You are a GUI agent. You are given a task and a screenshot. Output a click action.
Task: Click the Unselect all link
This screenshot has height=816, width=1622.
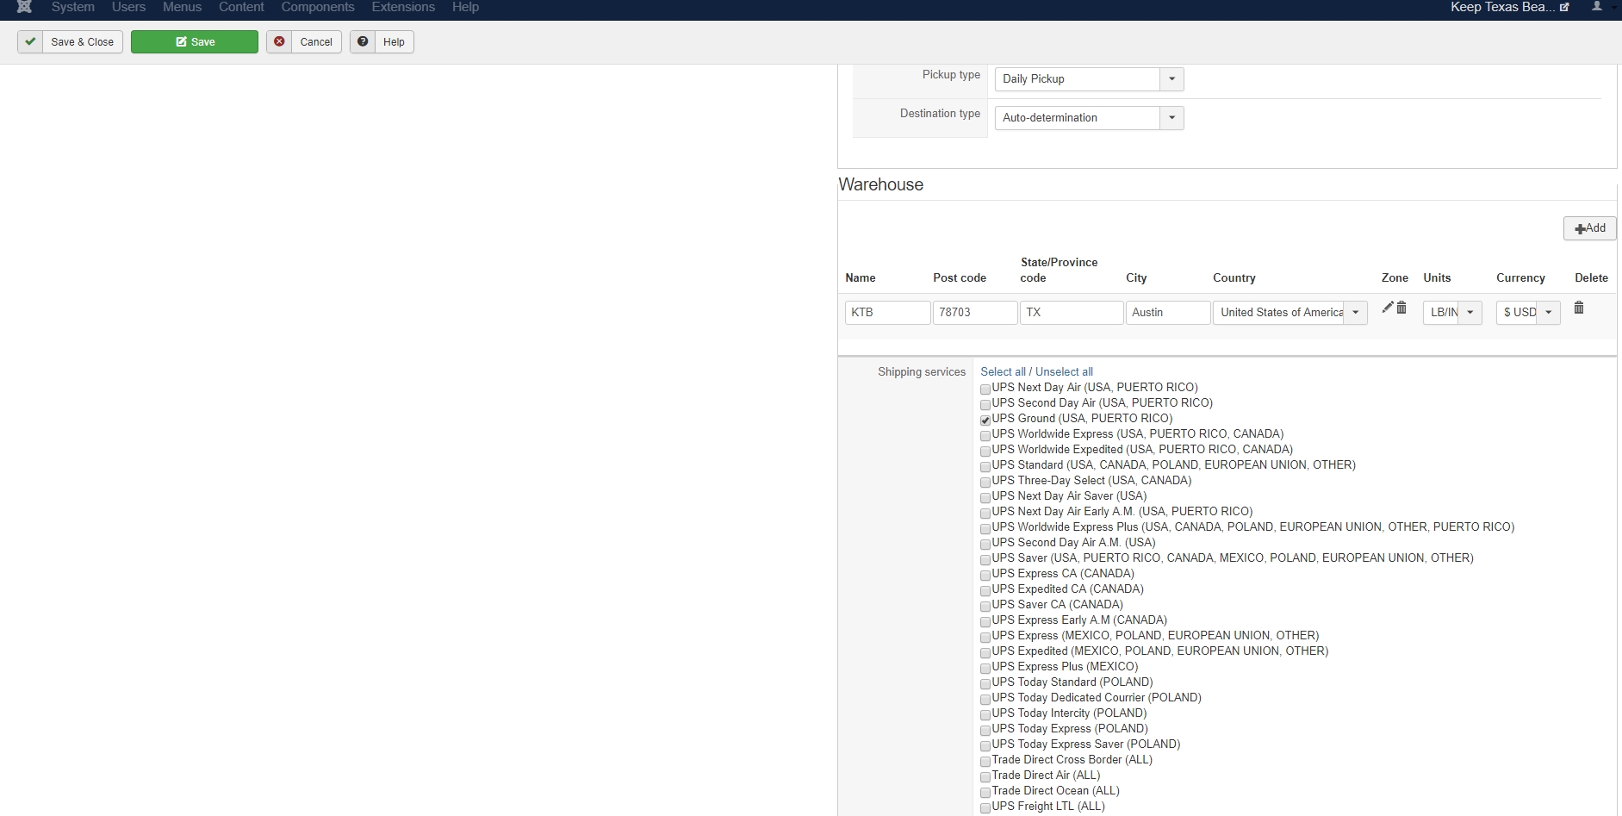point(1064,371)
